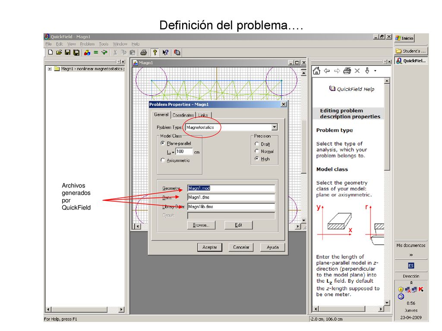Viewport: 442px width, 331px height.
Task: Click Home icon in help panel
Action: [316, 71]
